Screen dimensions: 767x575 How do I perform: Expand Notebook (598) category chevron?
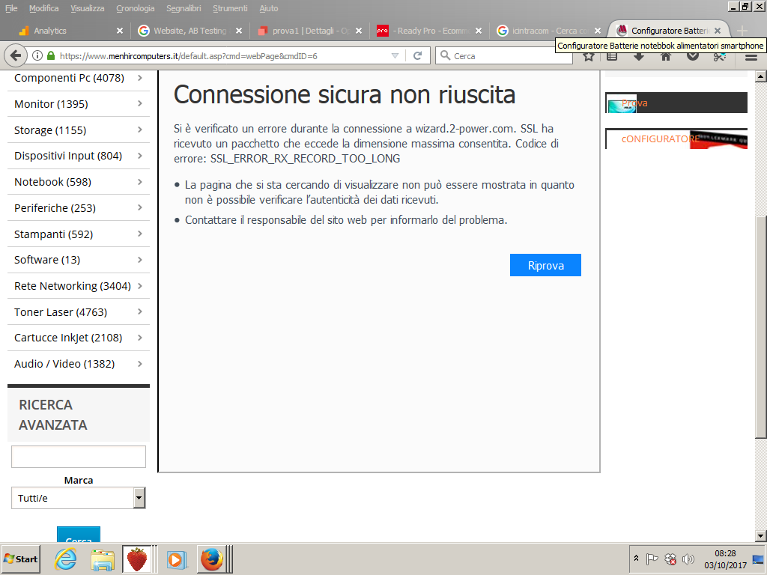click(140, 182)
